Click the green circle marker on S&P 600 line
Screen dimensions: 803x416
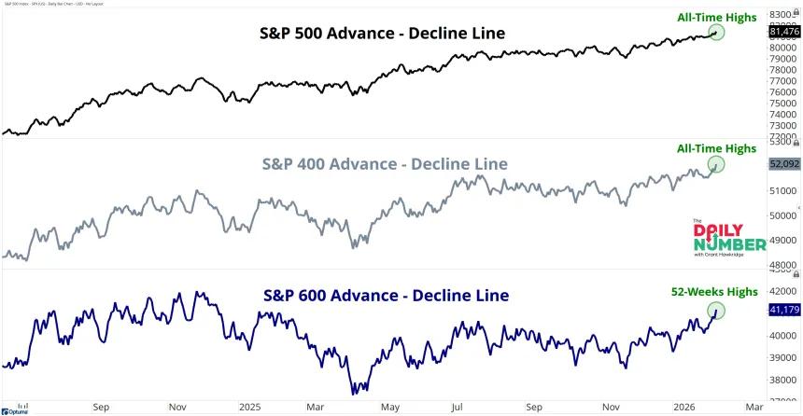point(716,310)
